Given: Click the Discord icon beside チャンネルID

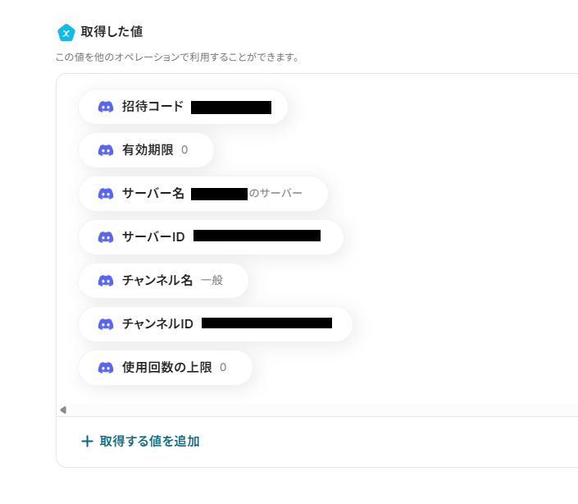Looking at the screenshot, I should click(106, 324).
